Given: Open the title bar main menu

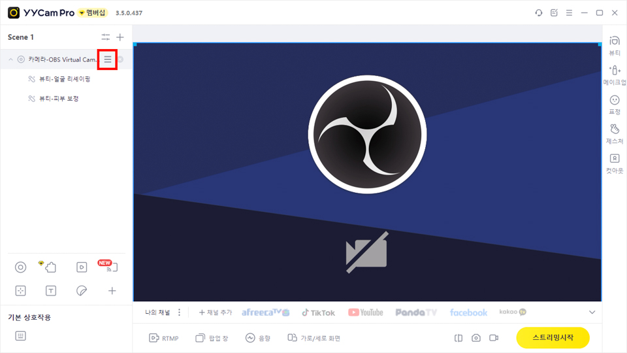Looking at the screenshot, I should (x=569, y=13).
